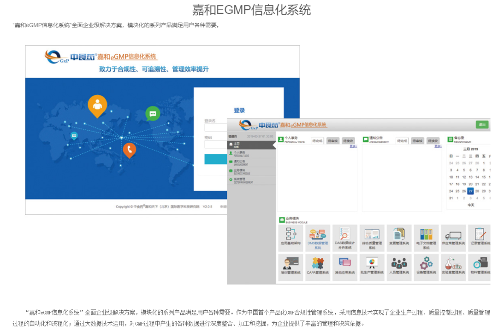
Task: Click the 登录名 username input field
Action: click(216, 128)
